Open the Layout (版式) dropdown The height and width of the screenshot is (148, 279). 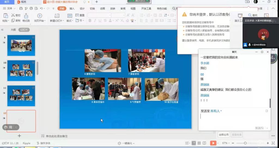point(70,21)
